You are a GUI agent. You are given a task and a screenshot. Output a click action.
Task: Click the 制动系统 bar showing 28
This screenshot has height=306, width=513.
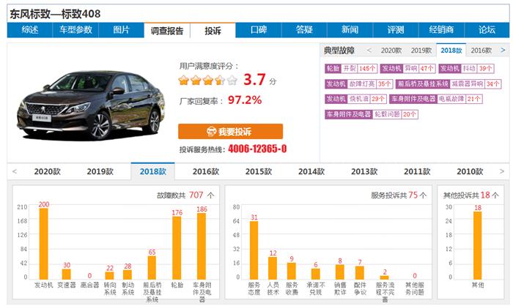[x=128, y=275]
